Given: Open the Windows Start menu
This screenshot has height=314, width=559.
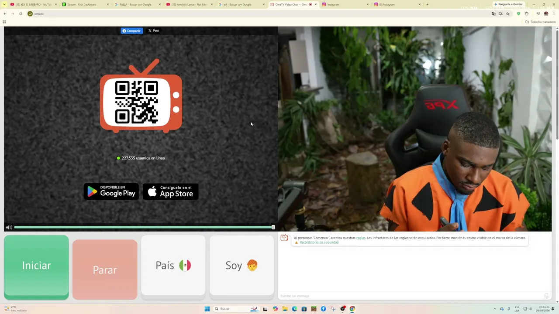Looking at the screenshot, I should [207, 309].
